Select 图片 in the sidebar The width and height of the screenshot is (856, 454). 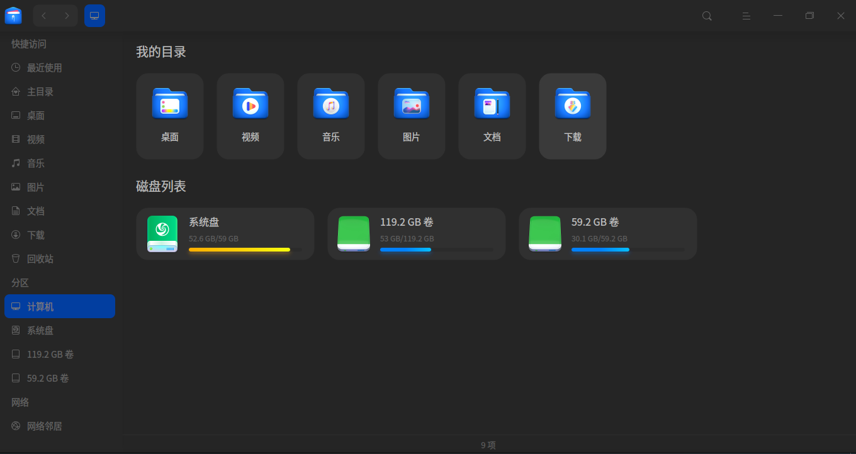tap(60, 187)
